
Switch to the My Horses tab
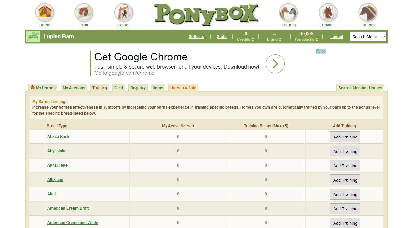(x=43, y=88)
